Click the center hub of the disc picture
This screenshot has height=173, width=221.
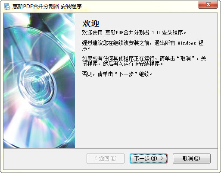37,83
